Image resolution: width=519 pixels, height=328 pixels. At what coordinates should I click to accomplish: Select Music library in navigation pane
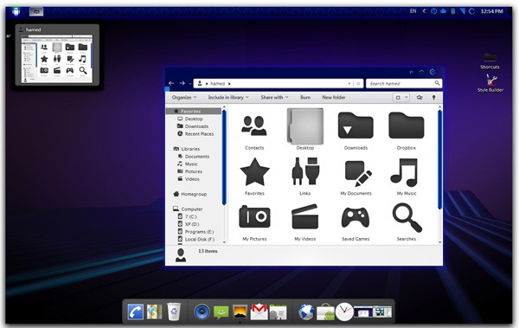(x=191, y=164)
